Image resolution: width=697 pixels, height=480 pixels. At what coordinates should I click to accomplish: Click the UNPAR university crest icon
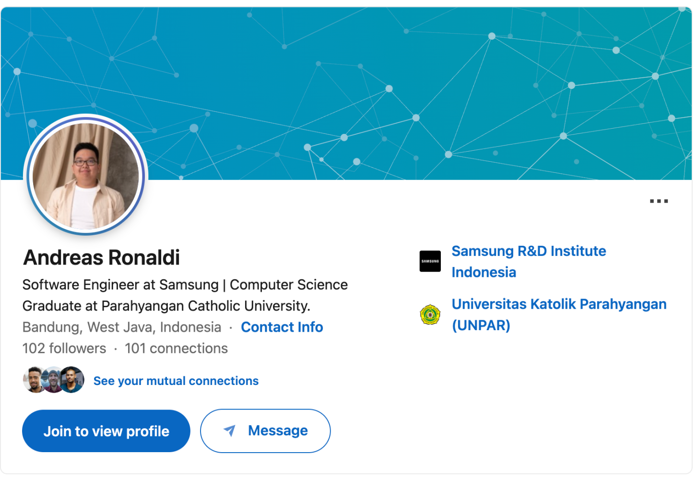tap(430, 314)
